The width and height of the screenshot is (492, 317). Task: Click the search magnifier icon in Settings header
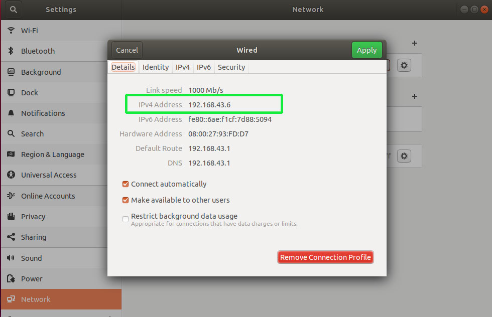pos(14,10)
